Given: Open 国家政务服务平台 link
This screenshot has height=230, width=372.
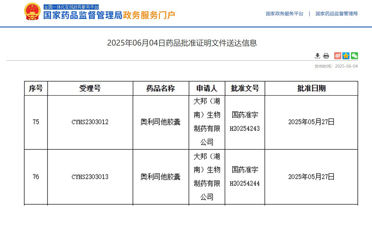Looking at the screenshot, I should point(284,14).
